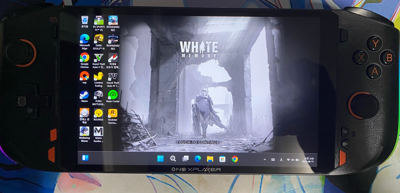Image resolution: width=400 pixels, height=193 pixels.
Task: Select the Grand Theft Auto V shortcut
Action: pyautogui.click(x=99, y=61)
